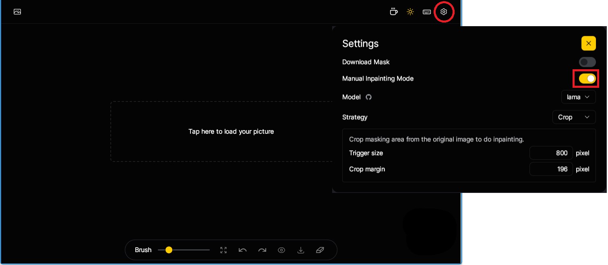Show original image with eye icon
Screen dimensions: 608x265
[x=281, y=250]
